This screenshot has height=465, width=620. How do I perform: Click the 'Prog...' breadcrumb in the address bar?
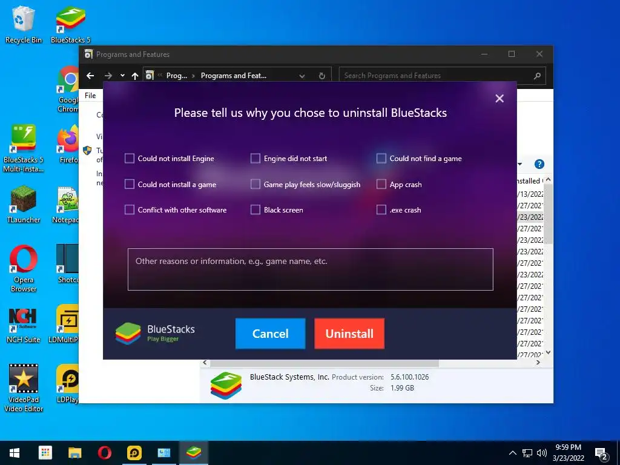click(x=177, y=76)
